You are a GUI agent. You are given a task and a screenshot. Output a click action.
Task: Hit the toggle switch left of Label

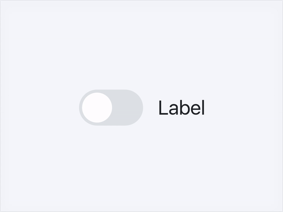pyautogui.click(x=111, y=108)
